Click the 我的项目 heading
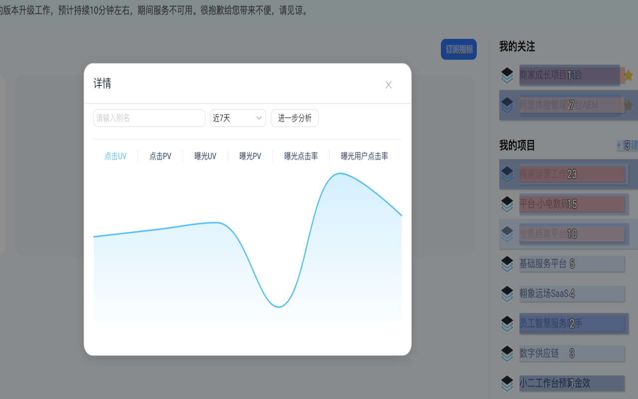The width and height of the screenshot is (638, 399). pyautogui.click(x=517, y=145)
